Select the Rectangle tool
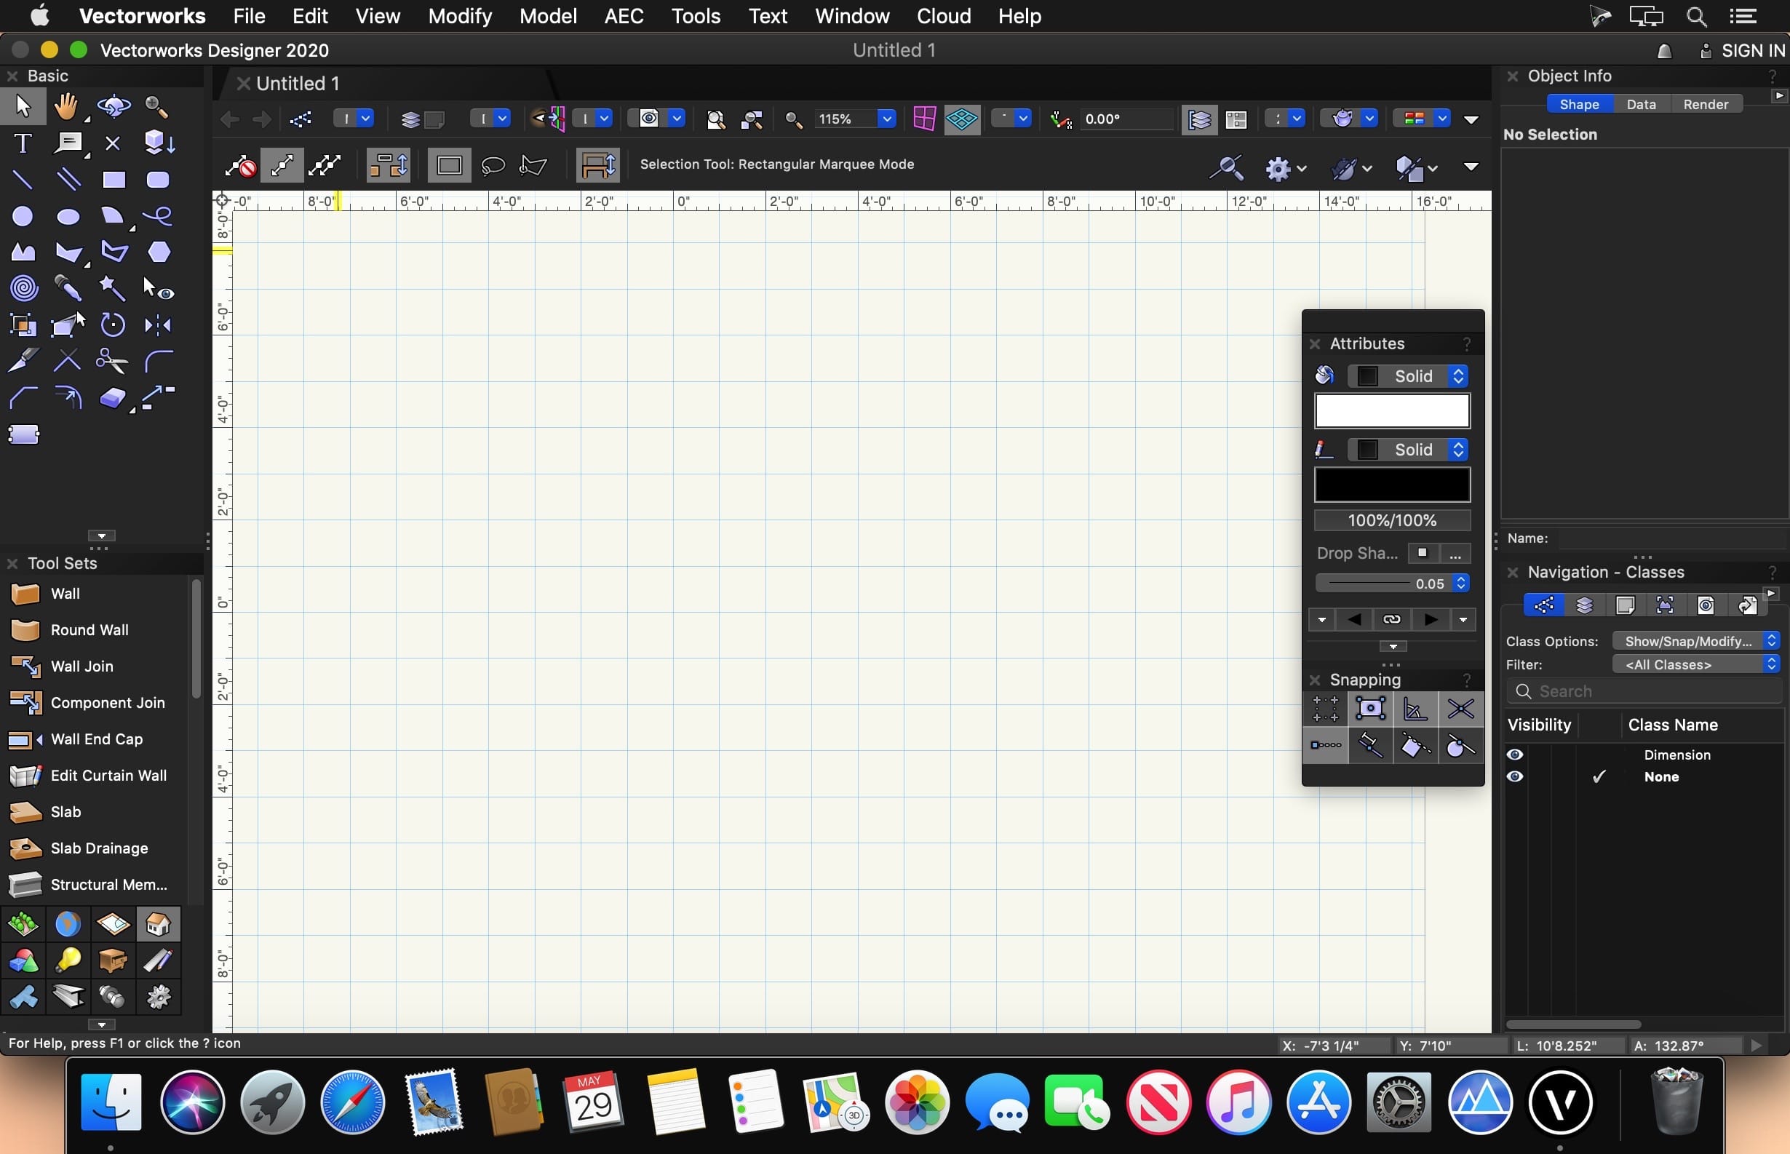 [113, 180]
